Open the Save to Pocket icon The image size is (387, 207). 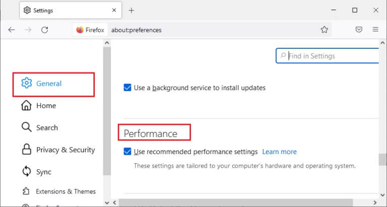pos(359,30)
